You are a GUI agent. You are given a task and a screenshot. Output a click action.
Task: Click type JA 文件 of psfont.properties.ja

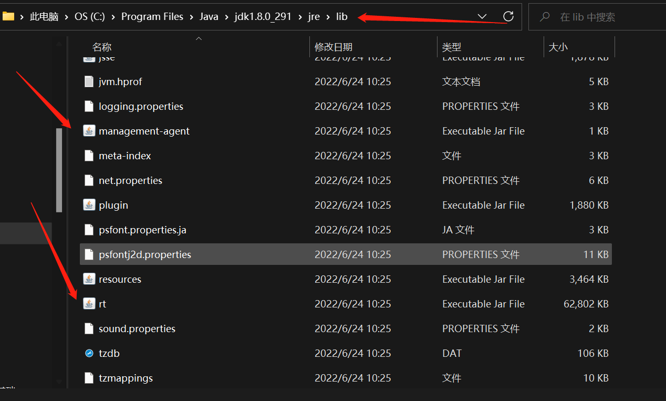pos(458,230)
